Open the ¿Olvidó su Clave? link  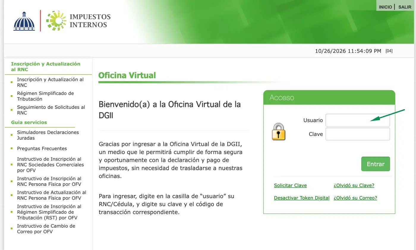point(354,185)
